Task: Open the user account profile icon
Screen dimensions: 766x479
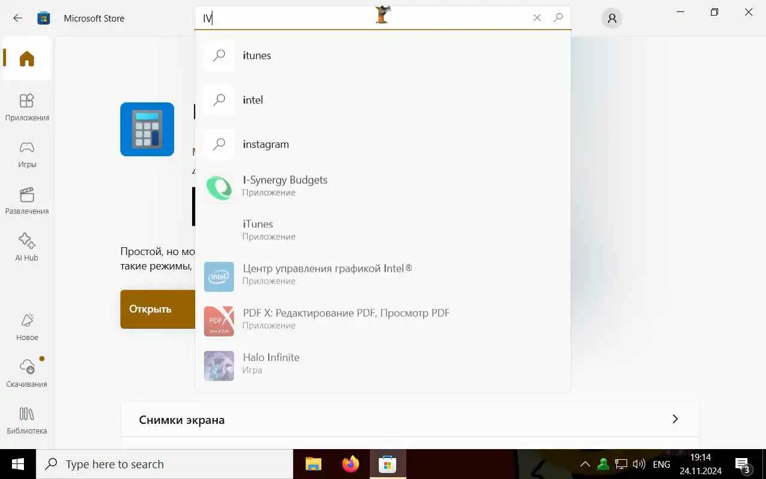Action: tap(612, 19)
